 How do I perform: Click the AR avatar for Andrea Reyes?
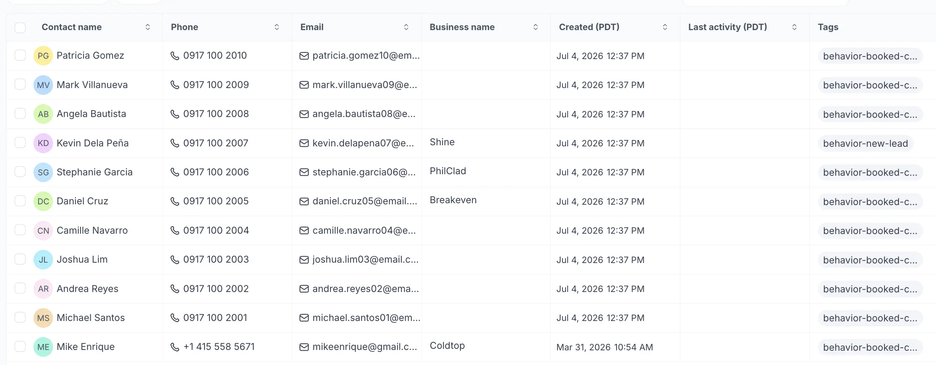[x=43, y=289]
